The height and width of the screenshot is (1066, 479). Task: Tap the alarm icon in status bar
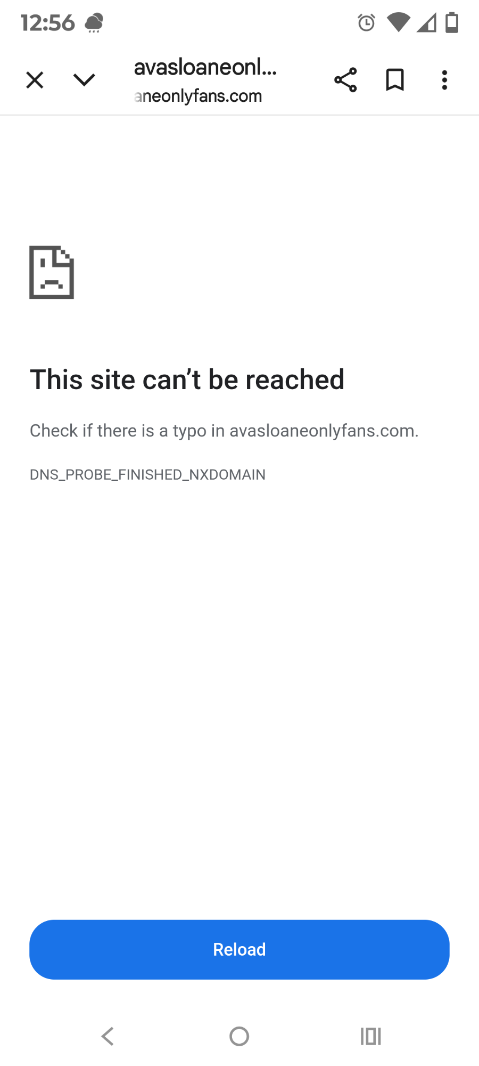coord(366,22)
